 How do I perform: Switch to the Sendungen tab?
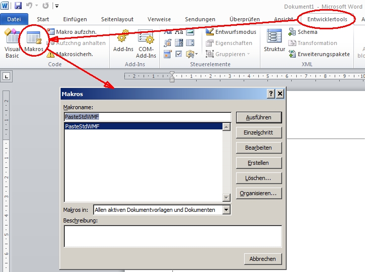[200, 19]
